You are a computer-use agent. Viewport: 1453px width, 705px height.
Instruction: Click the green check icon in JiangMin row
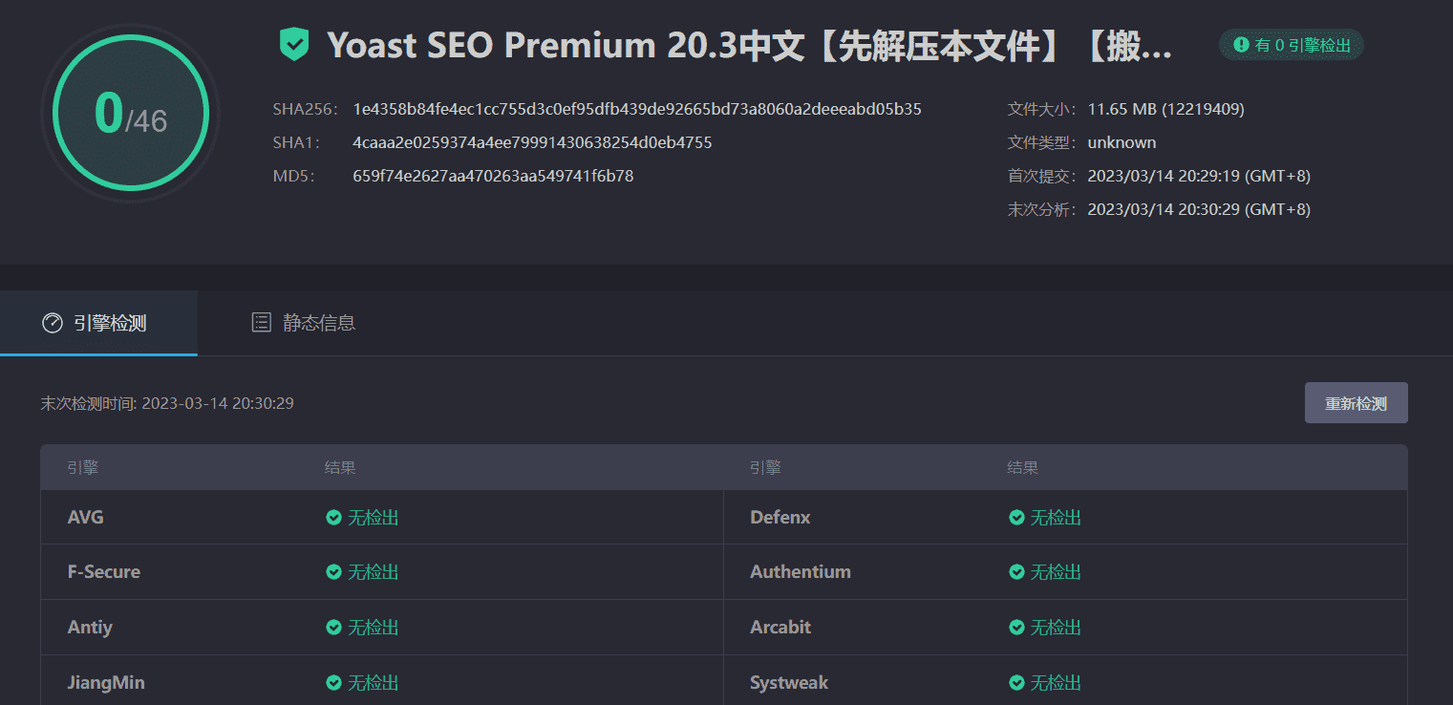tap(333, 683)
